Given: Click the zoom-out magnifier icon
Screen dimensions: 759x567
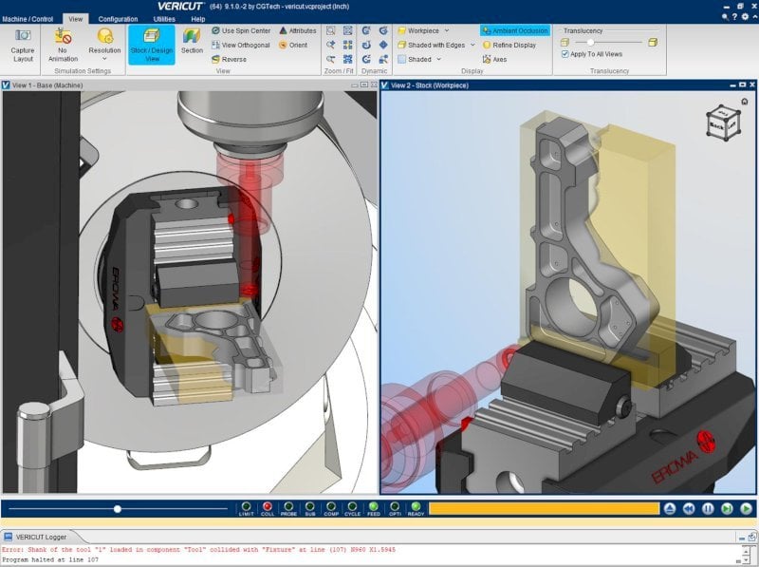Looking at the screenshot, I should (x=330, y=59).
